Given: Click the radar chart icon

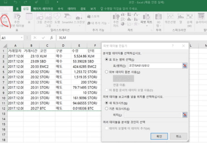Looking at the screenshot, I should [x=136, y=24].
